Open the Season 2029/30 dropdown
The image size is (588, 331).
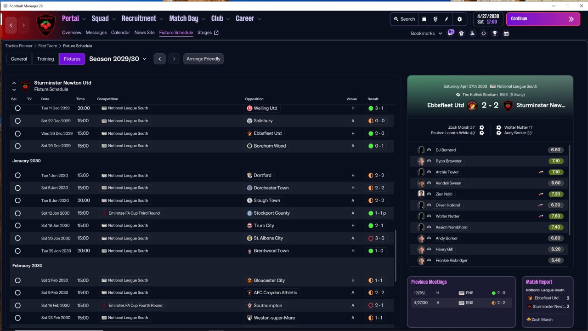118,59
